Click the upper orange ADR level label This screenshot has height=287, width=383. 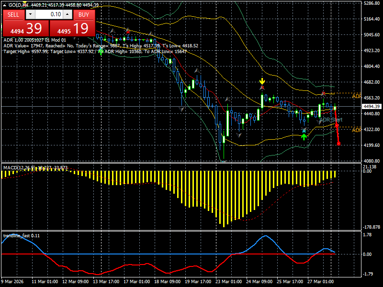[356, 96]
